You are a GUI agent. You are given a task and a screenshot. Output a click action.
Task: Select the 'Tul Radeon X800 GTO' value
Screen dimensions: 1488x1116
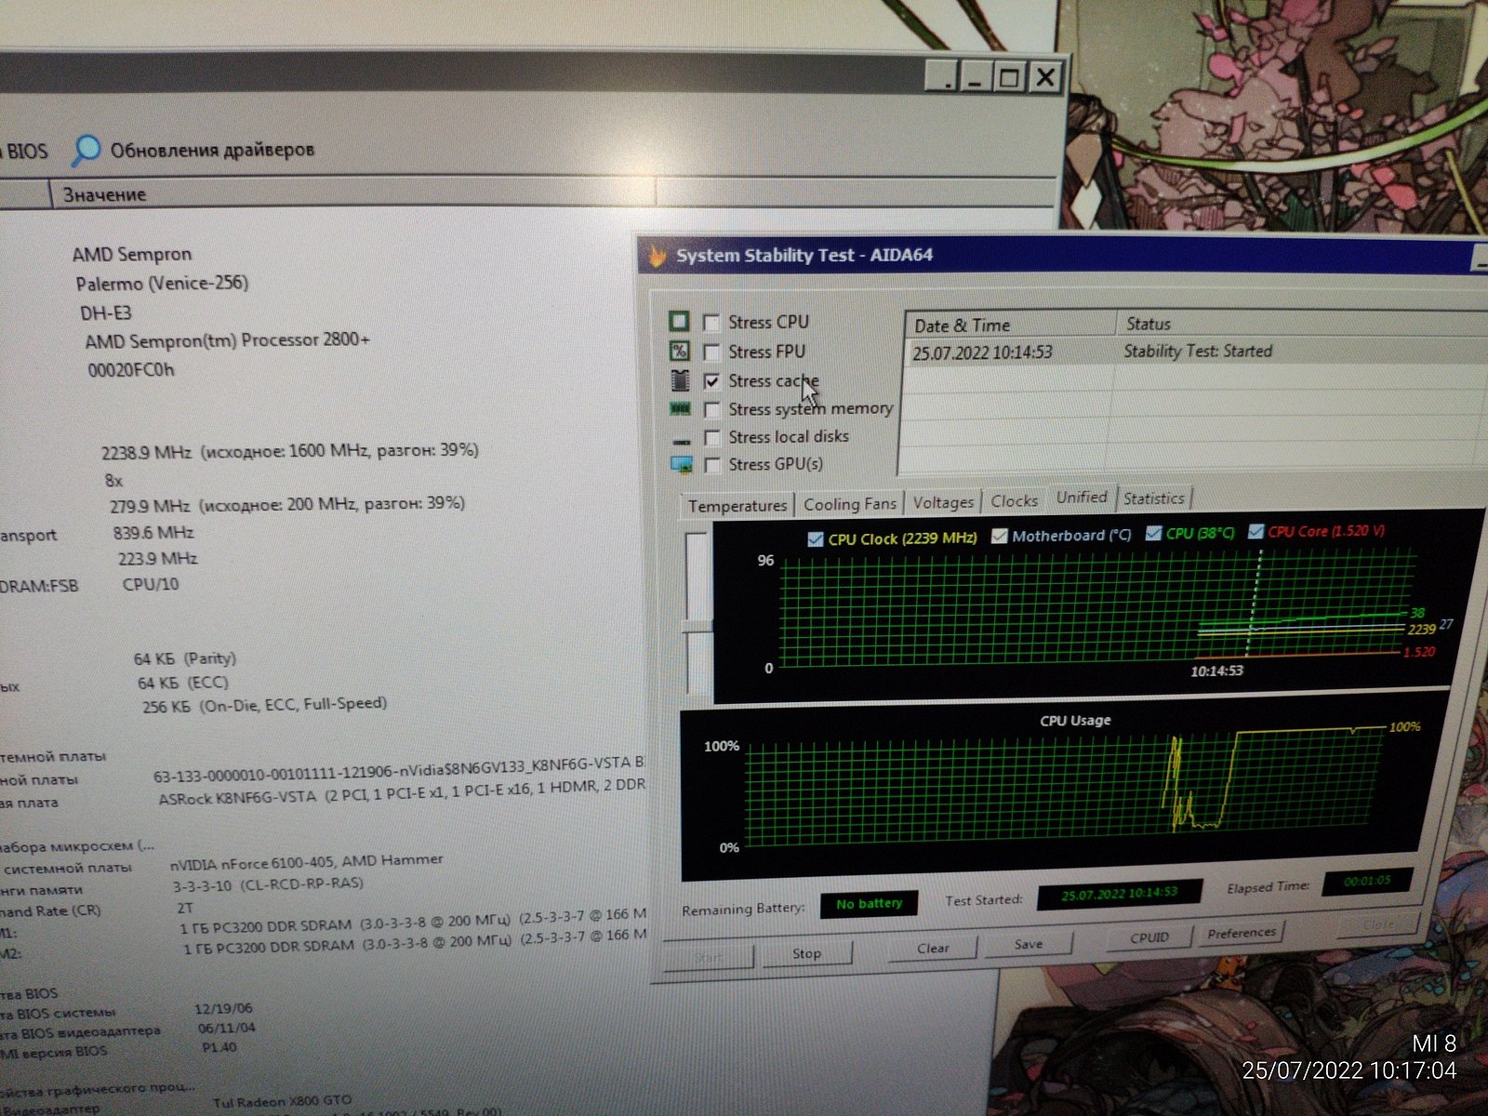coord(282,1102)
